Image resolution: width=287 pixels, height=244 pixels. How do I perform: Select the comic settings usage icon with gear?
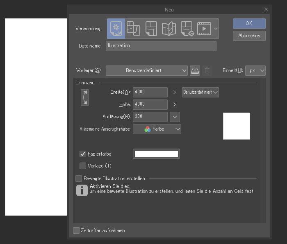pos(187,29)
